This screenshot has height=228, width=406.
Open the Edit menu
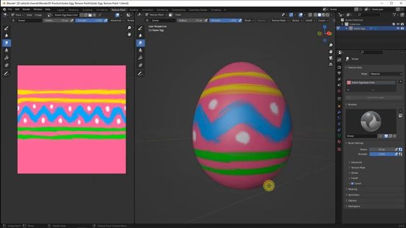point(17,9)
